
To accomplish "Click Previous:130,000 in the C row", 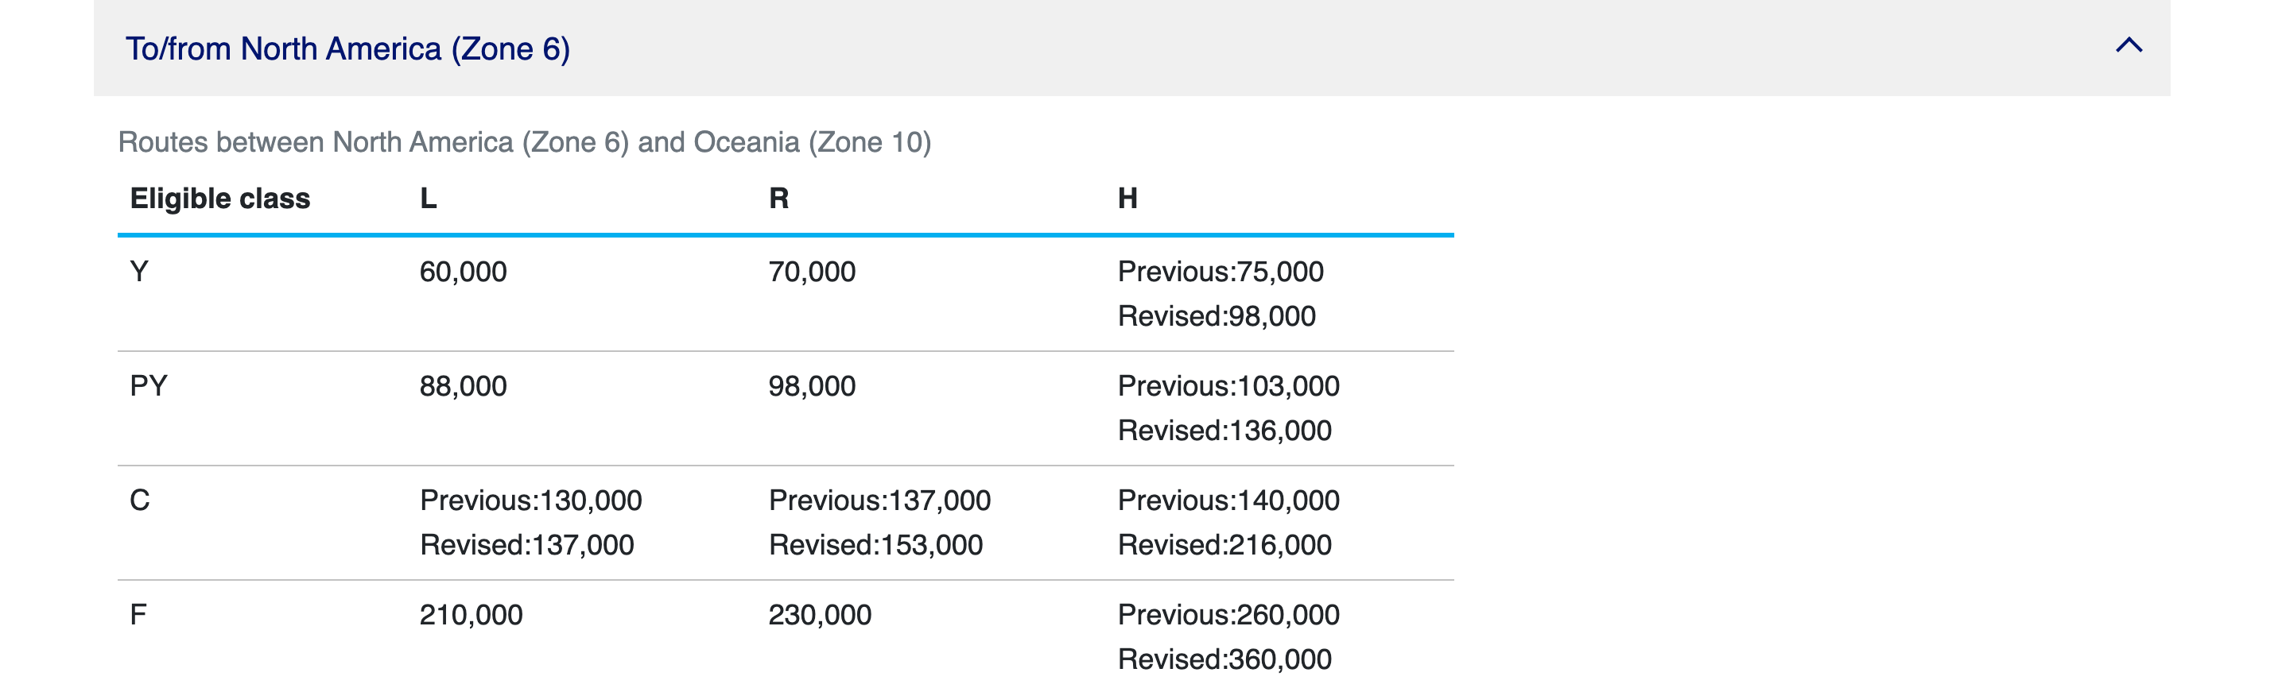I will (530, 500).
